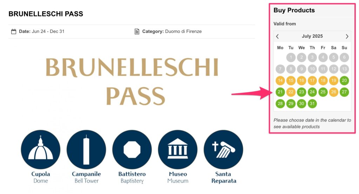The image size is (359, 194).
Task: Choose July 28 on the calendar
Action: 280,104
